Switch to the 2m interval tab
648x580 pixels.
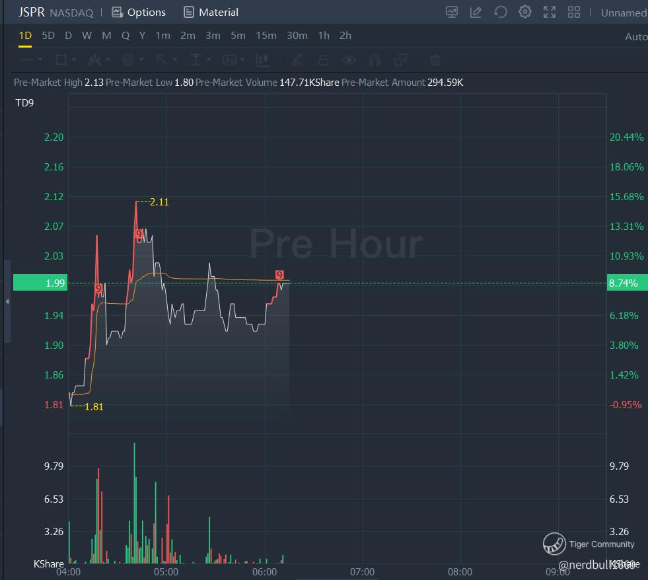[x=188, y=36]
